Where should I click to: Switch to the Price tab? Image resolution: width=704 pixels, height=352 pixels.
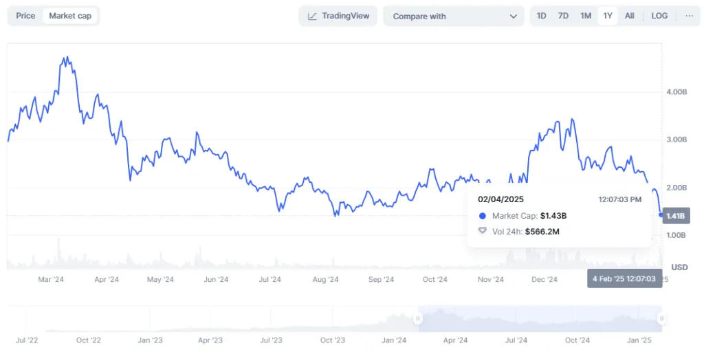pos(25,16)
